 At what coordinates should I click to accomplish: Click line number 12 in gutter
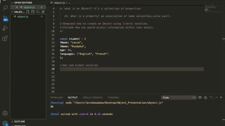[x=53, y=39]
